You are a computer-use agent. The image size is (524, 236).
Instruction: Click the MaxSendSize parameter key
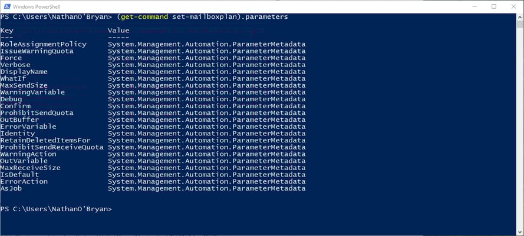point(24,85)
